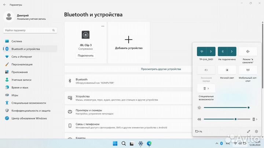This screenshot has width=264, height=148.
Task: Adjust the brightness slider in quick settings
Action: pos(227,107)
